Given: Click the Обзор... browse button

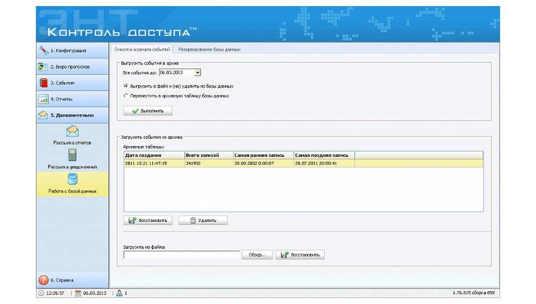Looking at the screenshot, I should [256, 255].
